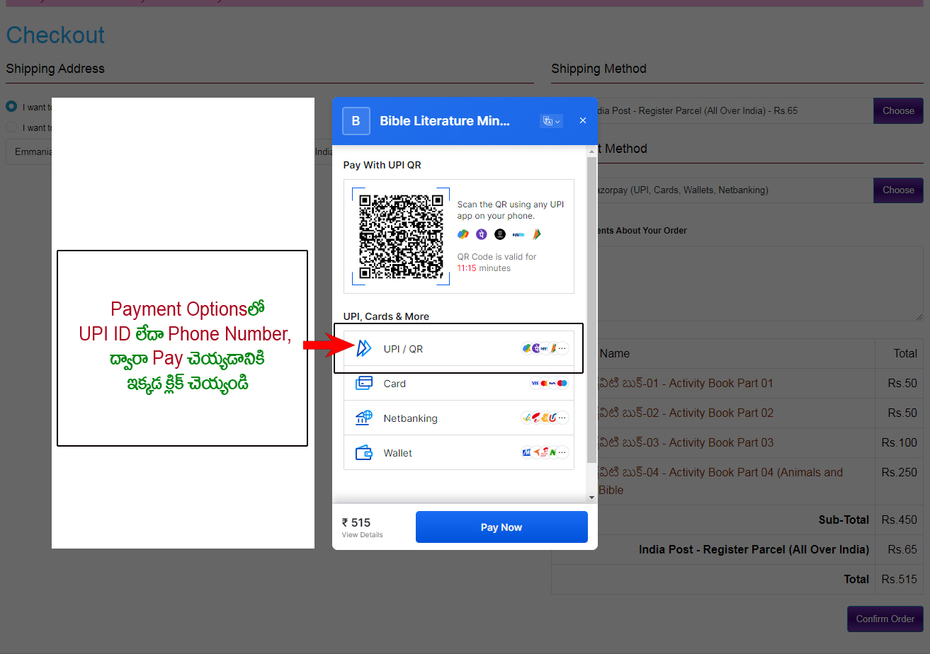930x654 pixels.
Task: Click the Shipping Method section heading
Action: (x=599, y=69)
